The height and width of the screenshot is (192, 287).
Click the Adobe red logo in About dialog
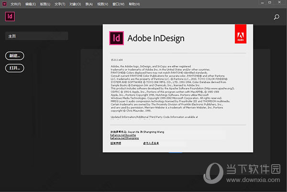(241, 37)
